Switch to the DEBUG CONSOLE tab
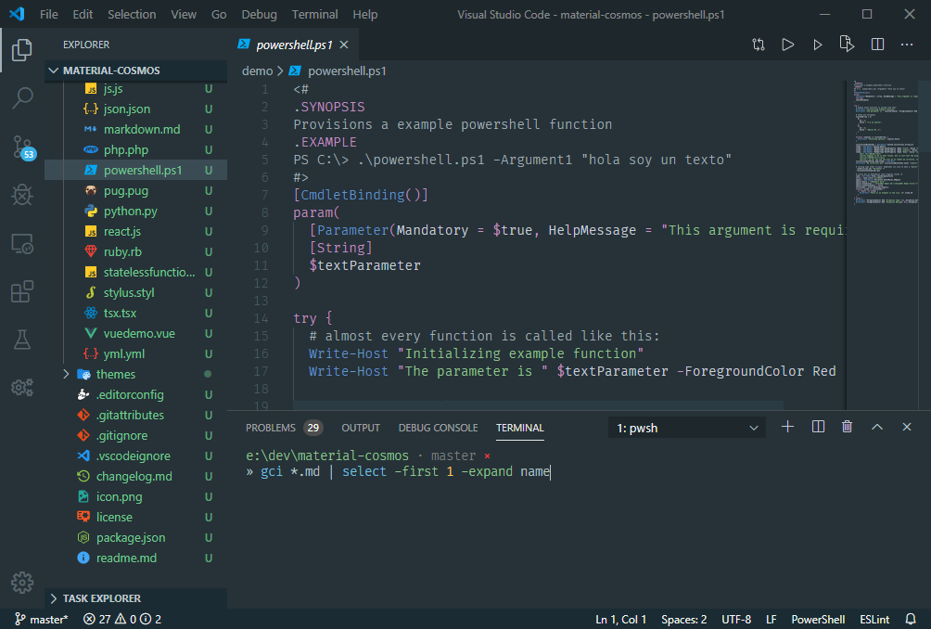 pos(439,428)
